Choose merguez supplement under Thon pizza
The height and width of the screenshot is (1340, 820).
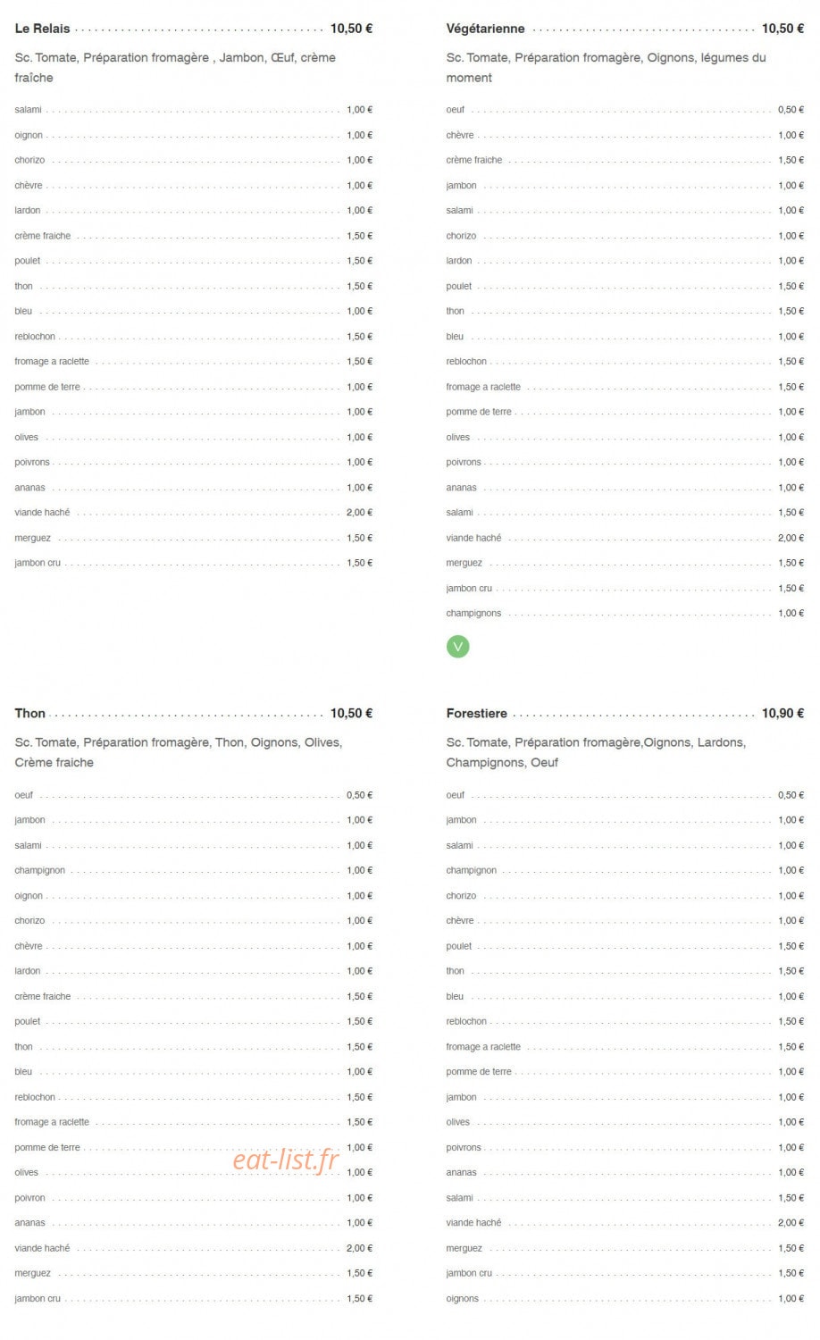[194, 1273]
